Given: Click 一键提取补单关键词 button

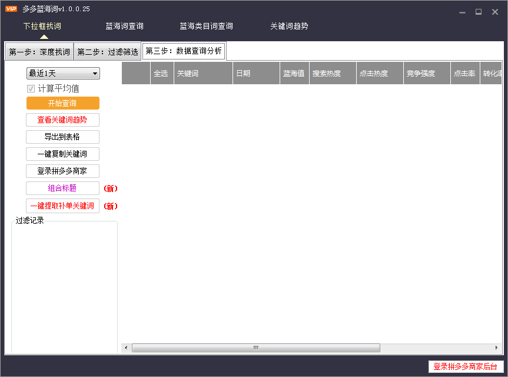Looking at the screenshot, I should click(x=63, y=206).
